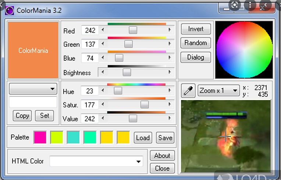Increase Green with its right arrow

tap(170, 44)
